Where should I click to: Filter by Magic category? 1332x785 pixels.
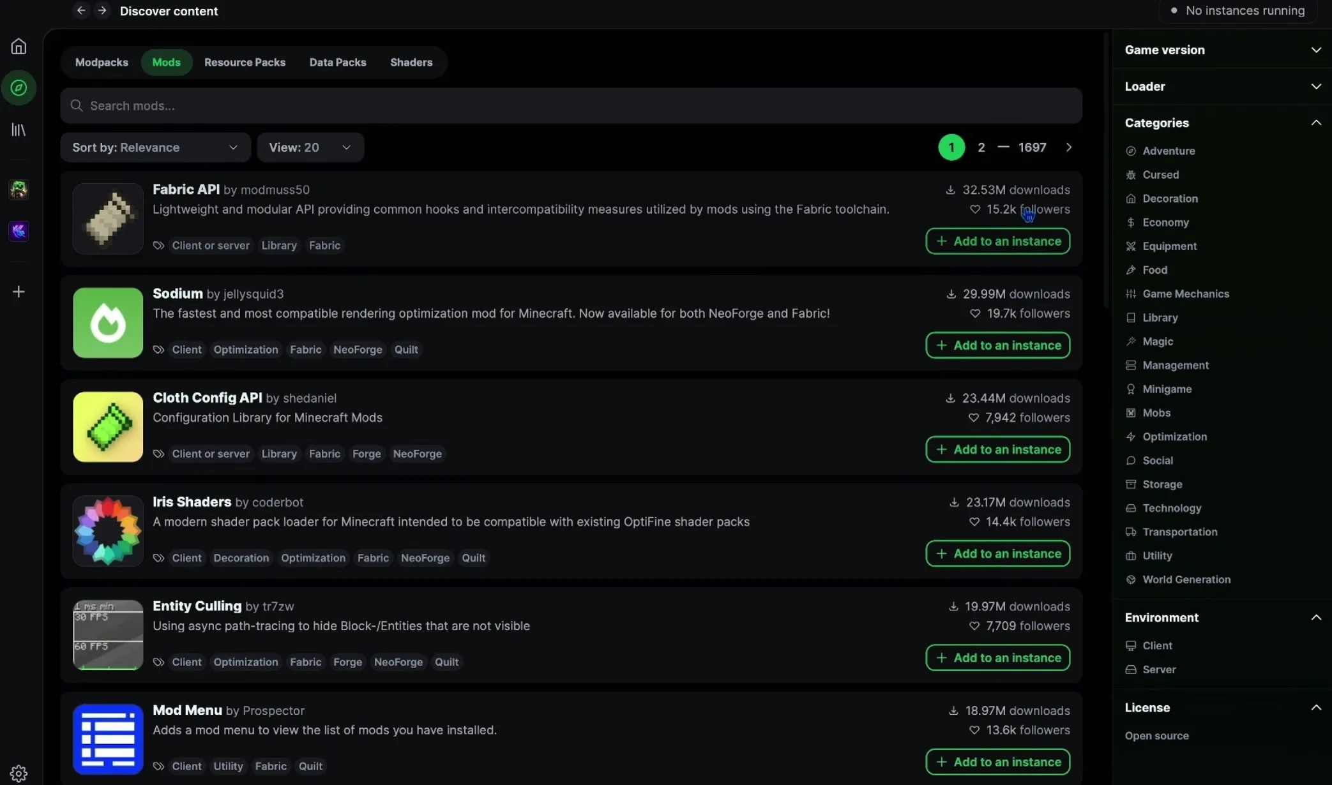point(1150,341)
